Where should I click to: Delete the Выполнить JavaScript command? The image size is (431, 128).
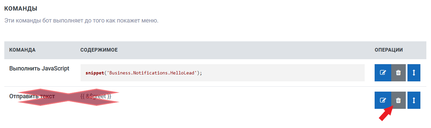pyautogui.click(x=399, y=73)
